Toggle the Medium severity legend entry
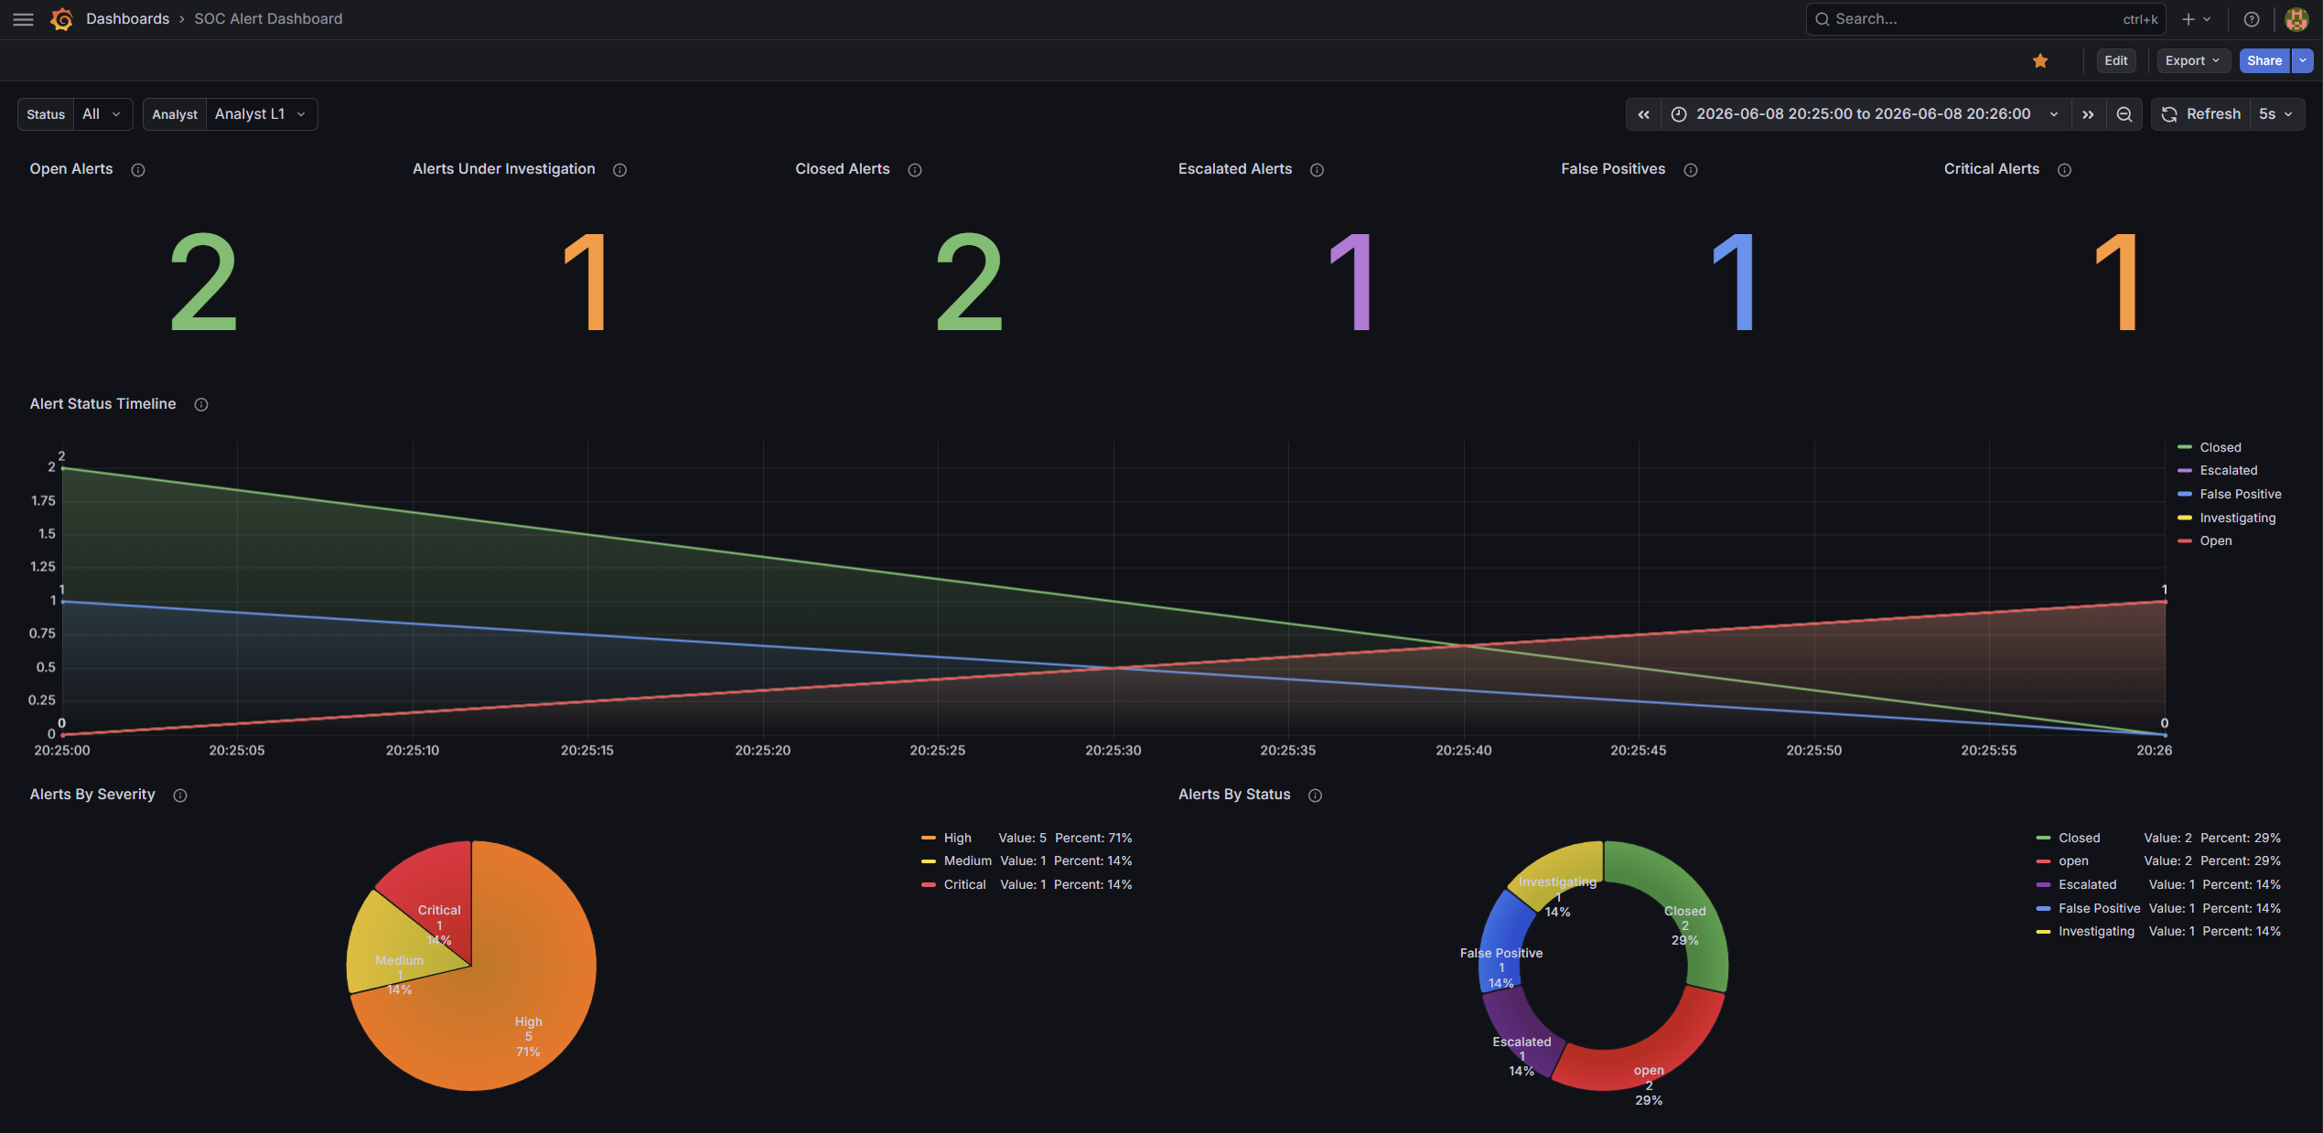 [967, 861]
